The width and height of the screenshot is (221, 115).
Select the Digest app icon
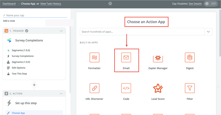[190, 57]
